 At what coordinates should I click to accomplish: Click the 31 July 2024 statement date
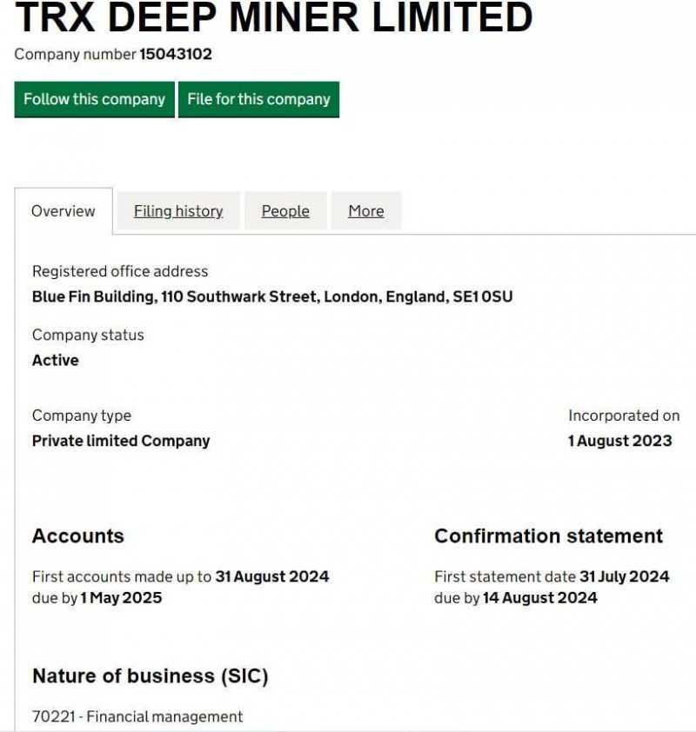[x=625, y=576]
